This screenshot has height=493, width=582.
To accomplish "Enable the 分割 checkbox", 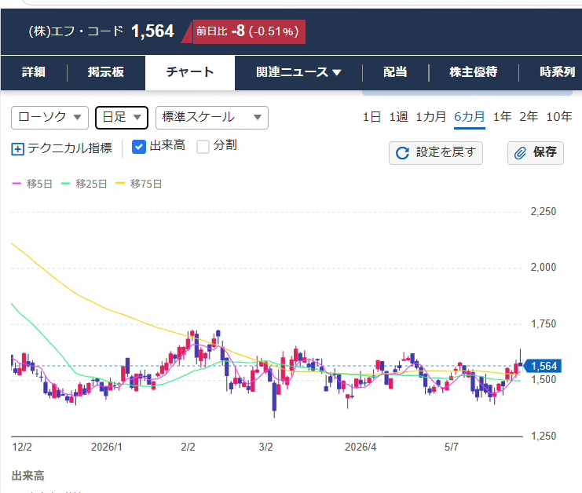I will [203, 147].
